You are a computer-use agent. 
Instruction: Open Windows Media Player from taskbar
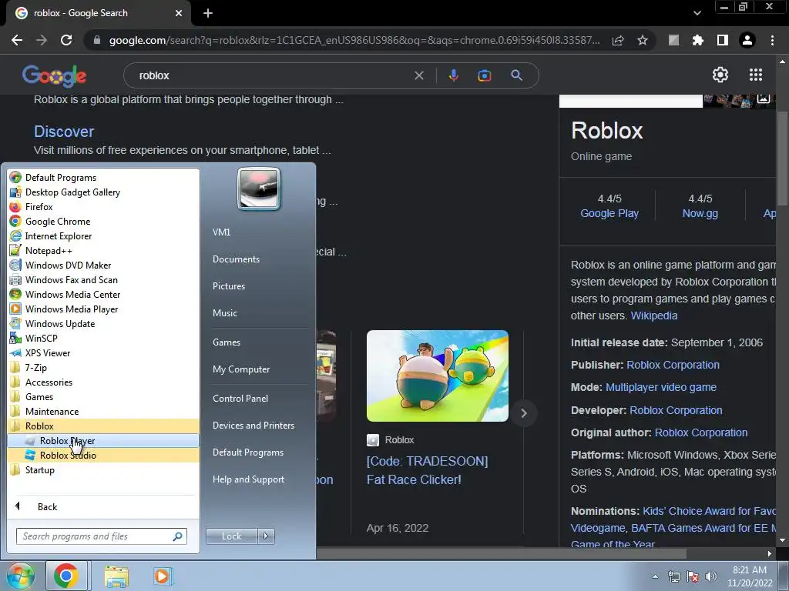tap(163, 576)
